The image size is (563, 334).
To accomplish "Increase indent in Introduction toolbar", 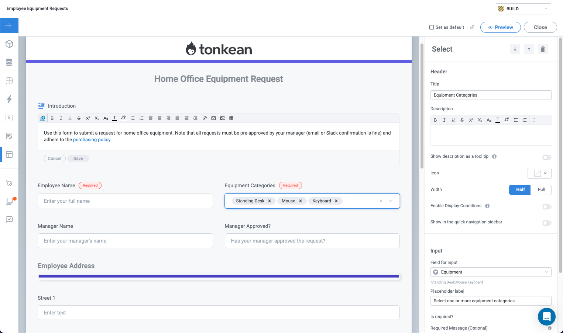I will coord(195,118).
